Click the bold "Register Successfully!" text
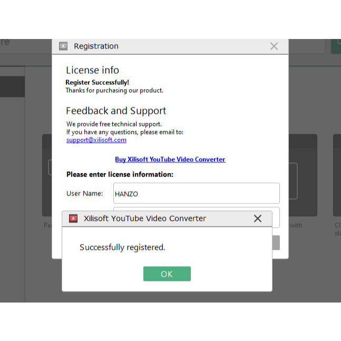 pos(97,82)
